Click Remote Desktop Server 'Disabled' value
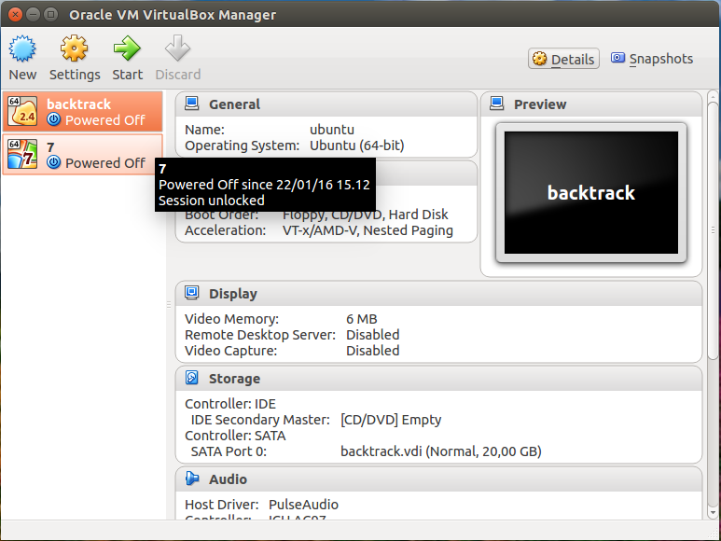The height and width of the screenshot is (541, 721). pyautogui.click(x=372, y=335)
